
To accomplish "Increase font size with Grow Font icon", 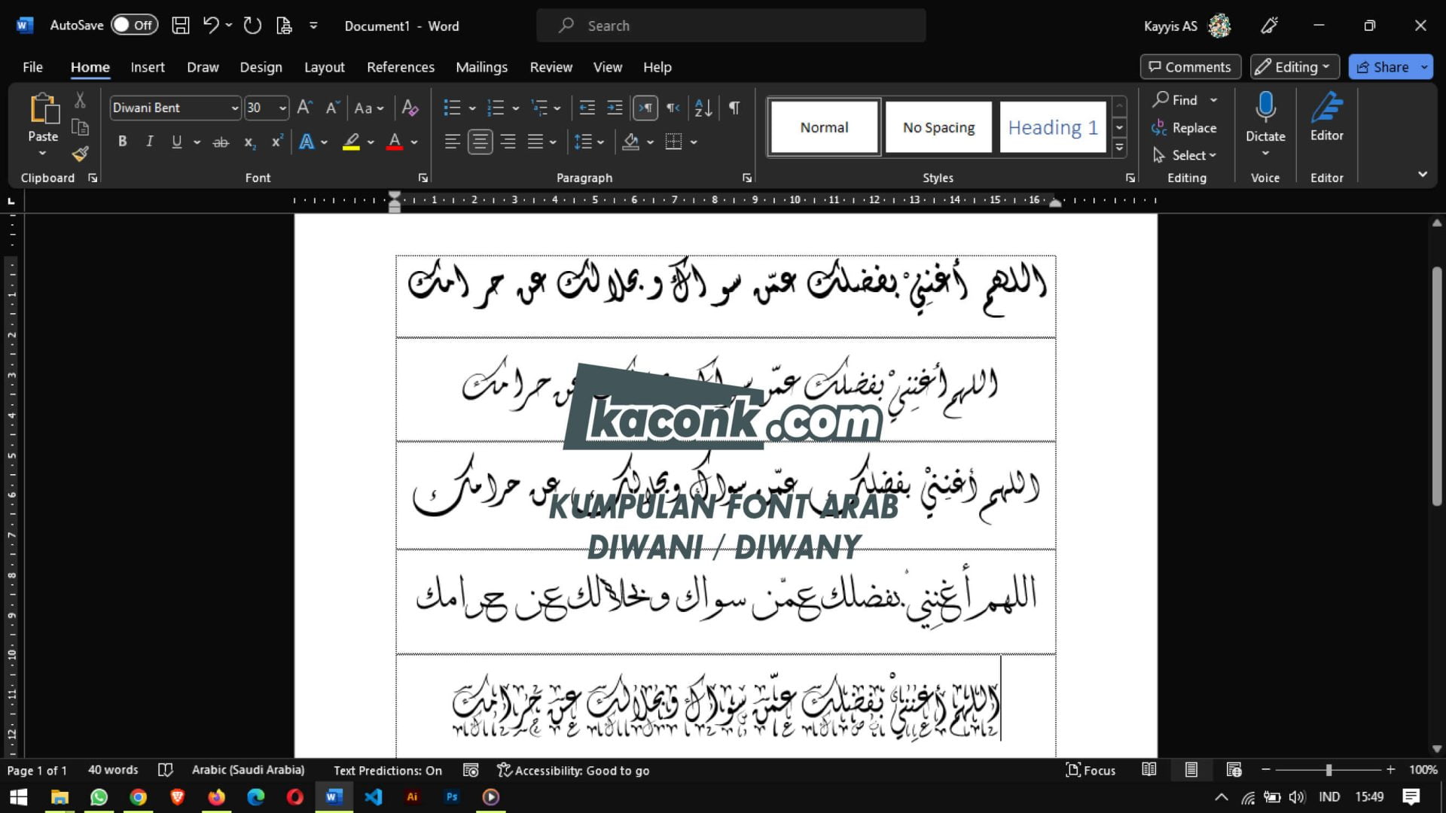I will coord(304,108).
